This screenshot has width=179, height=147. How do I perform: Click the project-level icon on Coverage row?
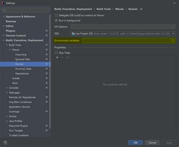(x=46, y=111)
